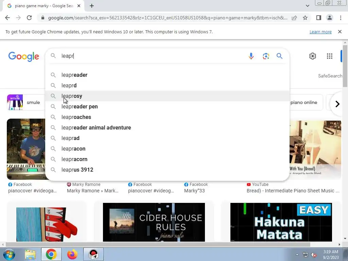The image size is (348, 261).
Task: Open the red button app in taskbar
Action: 93,254
